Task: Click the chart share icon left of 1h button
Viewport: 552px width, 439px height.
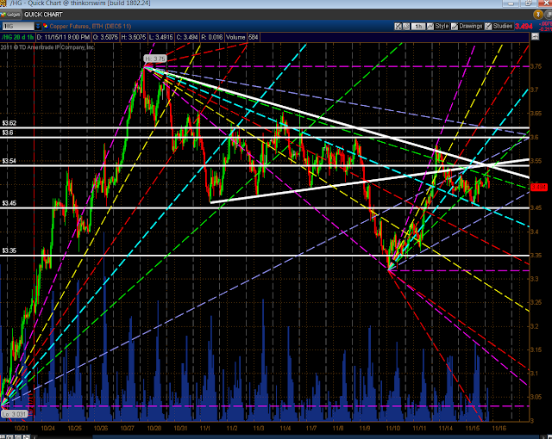Action: pyautogui.click(x=406, y=27)
